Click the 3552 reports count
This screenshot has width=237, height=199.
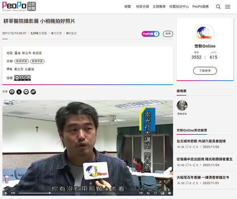[x=196, y=57]
